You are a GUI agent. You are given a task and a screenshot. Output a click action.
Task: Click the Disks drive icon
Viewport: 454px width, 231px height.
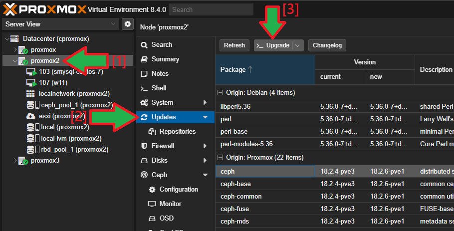coord(144,161)
